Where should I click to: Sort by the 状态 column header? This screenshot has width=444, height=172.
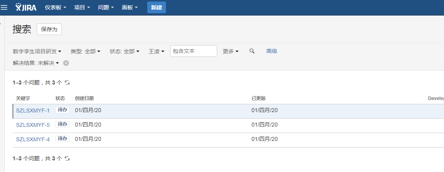pyautogui.click(x=60, y=98)
